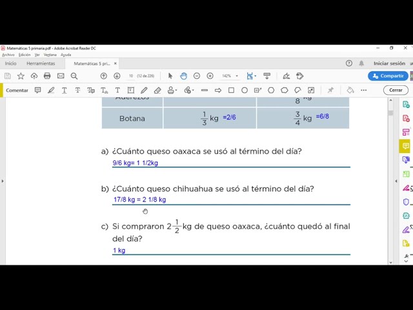413x310 pixels.
Task: Select the add text comment tool
Action: point(117,90)
